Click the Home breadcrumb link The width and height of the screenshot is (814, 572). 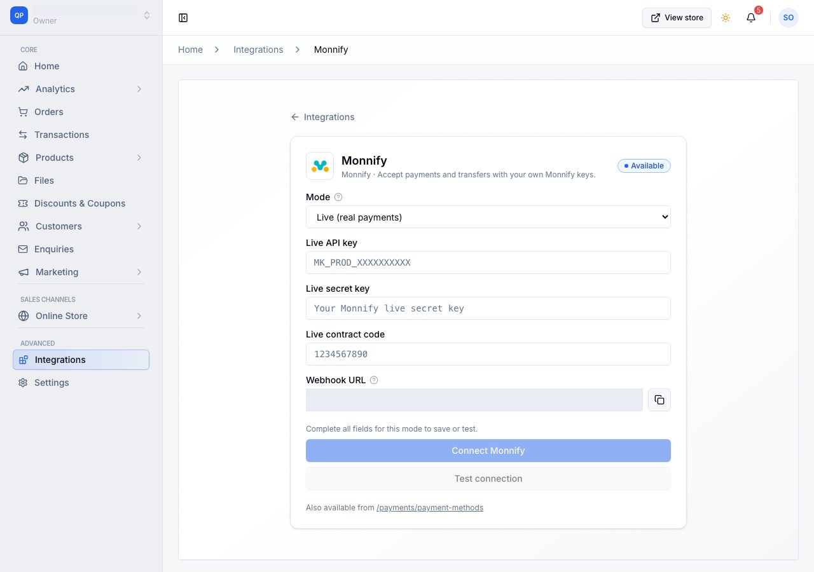[x=190, y=50]
